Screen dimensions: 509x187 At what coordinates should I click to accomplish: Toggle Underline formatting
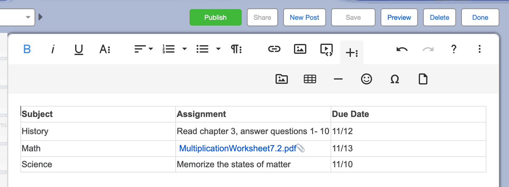78,50
